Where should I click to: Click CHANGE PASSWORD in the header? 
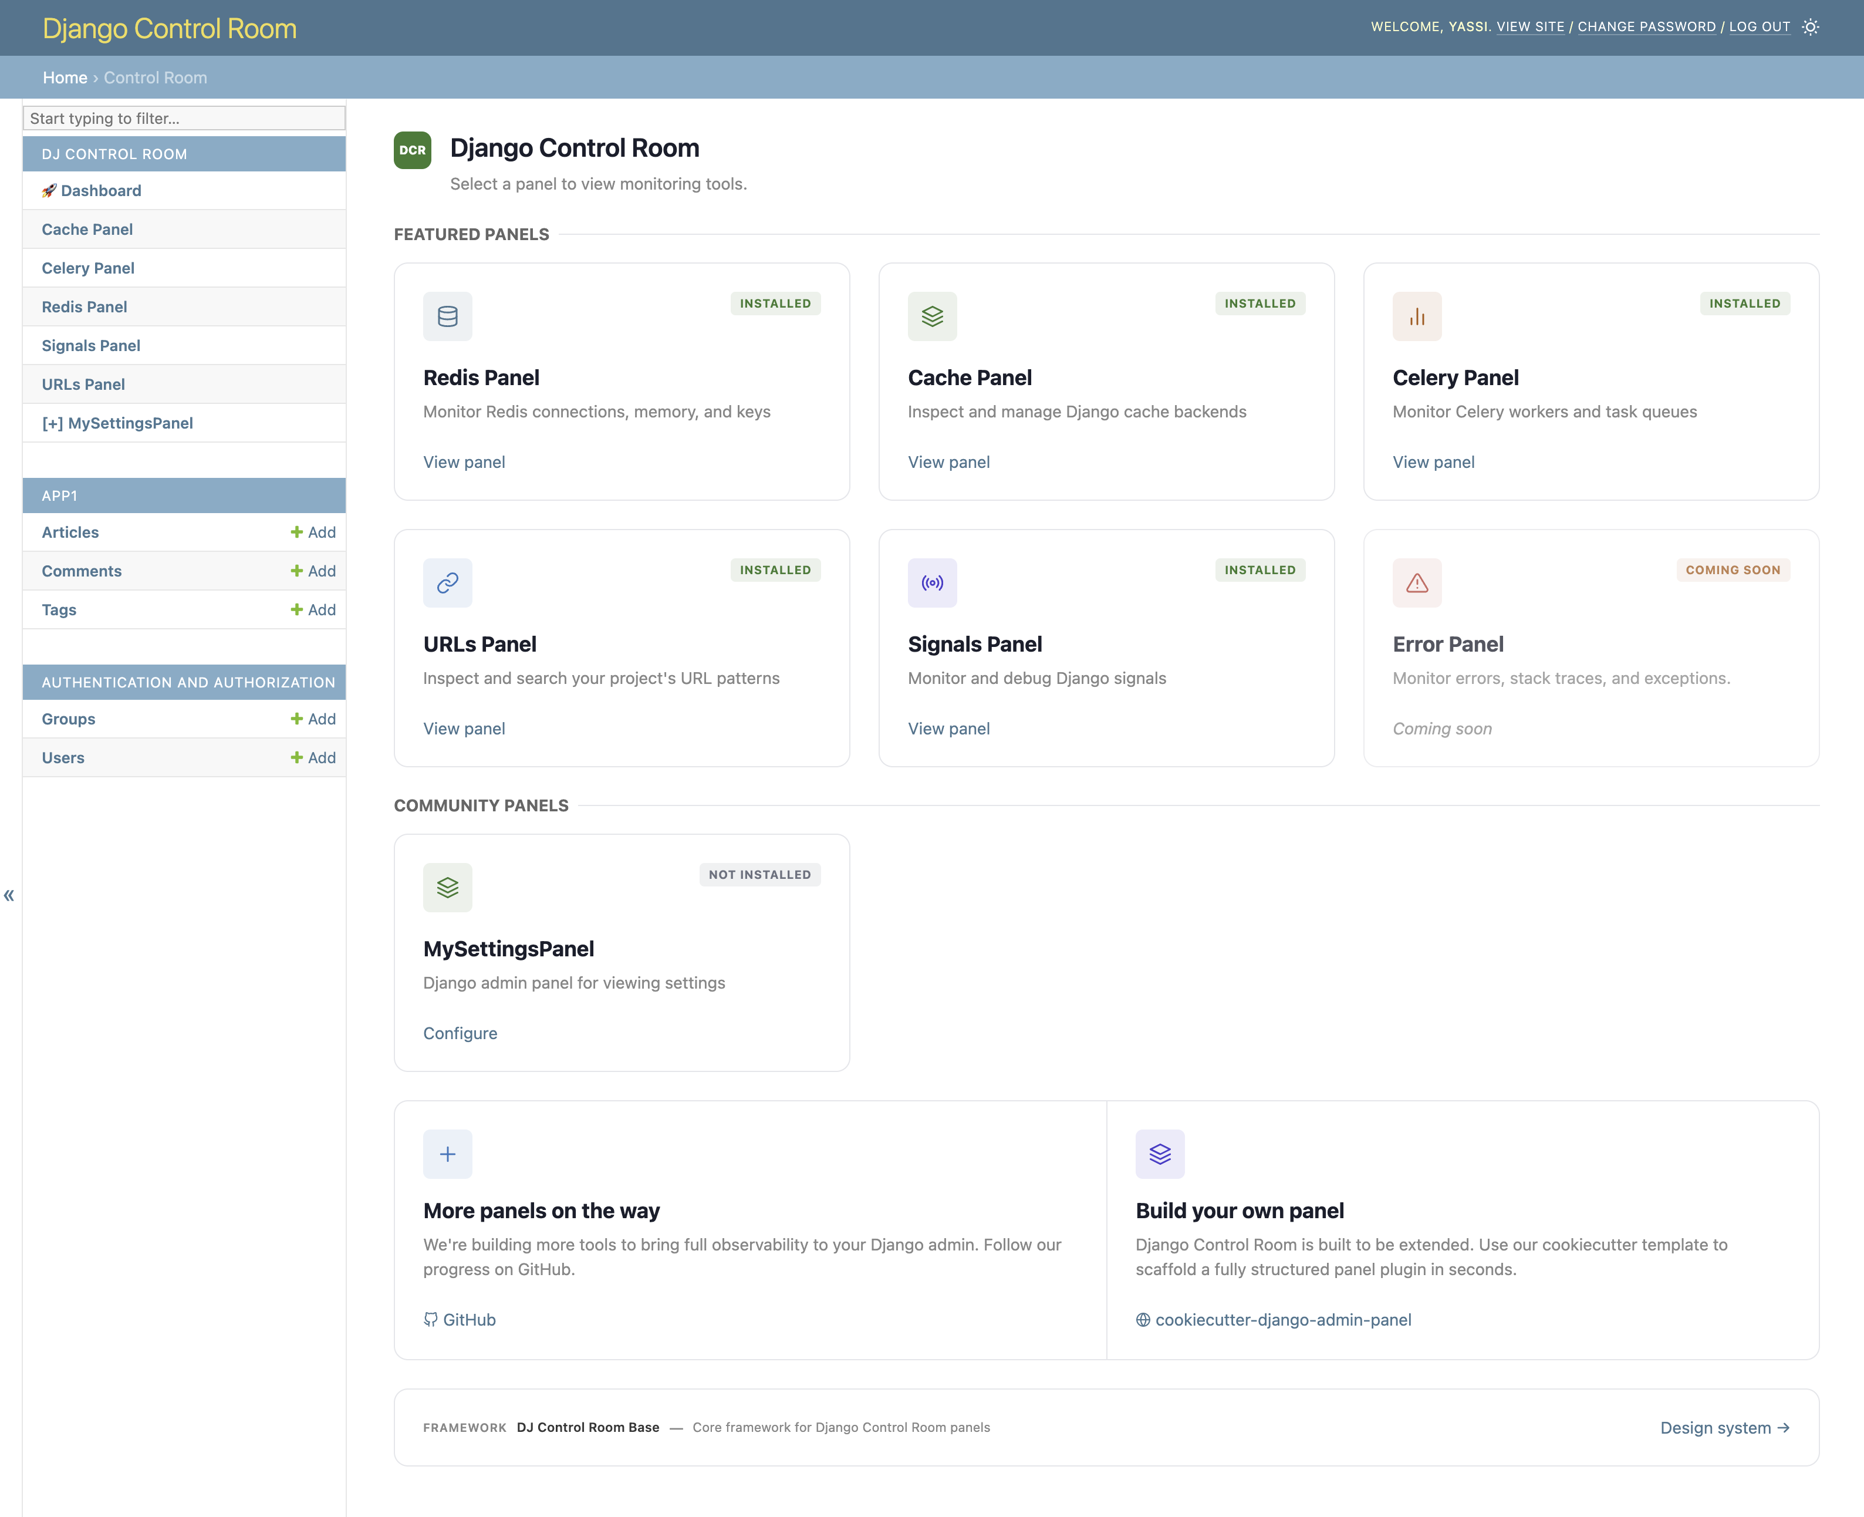pos(1646,27)
